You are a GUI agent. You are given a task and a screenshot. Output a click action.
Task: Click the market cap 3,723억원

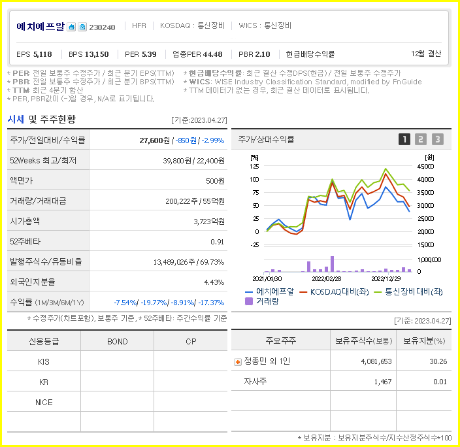(209, 222)
